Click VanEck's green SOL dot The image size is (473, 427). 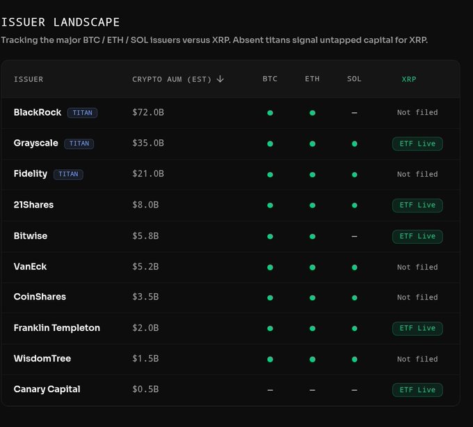pyautogui.click(x=355, y=267)
